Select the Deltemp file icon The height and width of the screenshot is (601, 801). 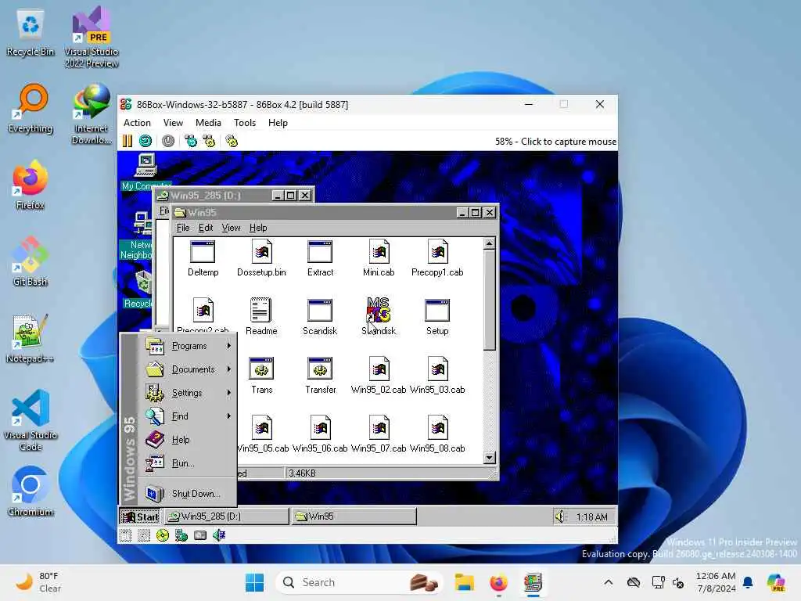203,258
